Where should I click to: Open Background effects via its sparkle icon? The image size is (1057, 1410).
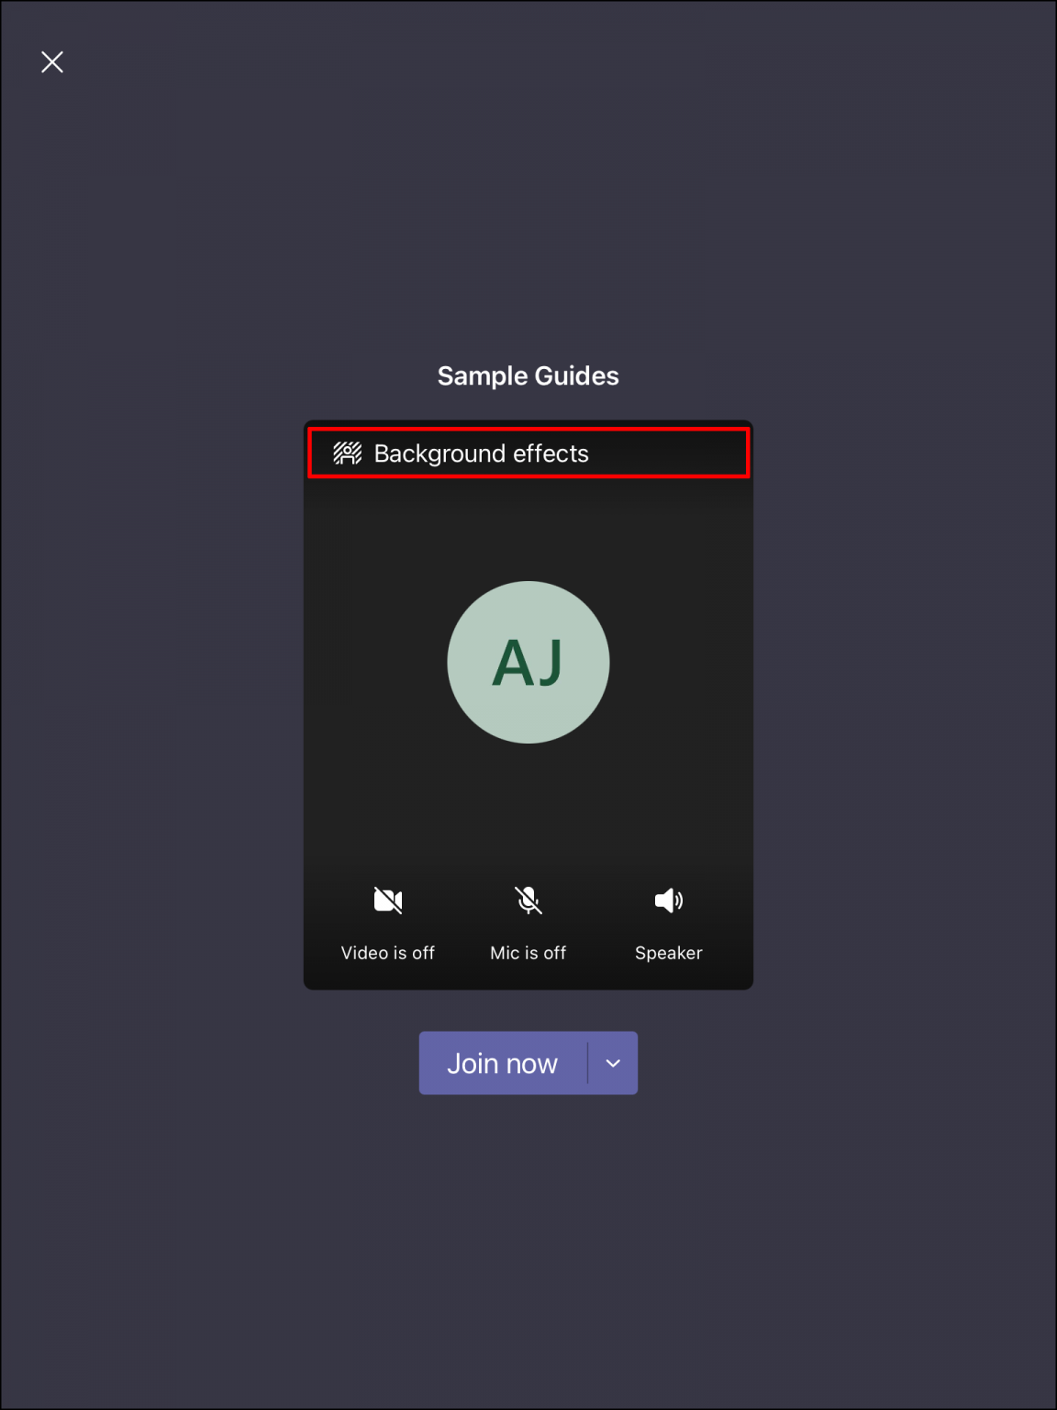coord(350,453)
